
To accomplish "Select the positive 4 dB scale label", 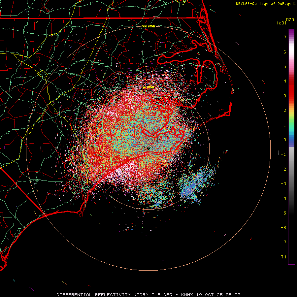I will click(285, 81).
